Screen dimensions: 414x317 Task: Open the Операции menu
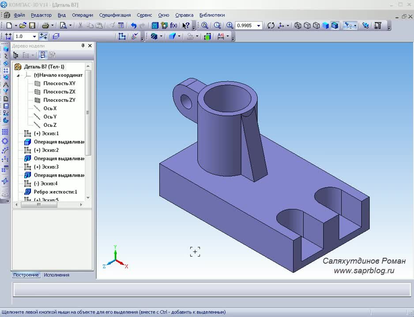pyautogui.click(x=82, y=15)
